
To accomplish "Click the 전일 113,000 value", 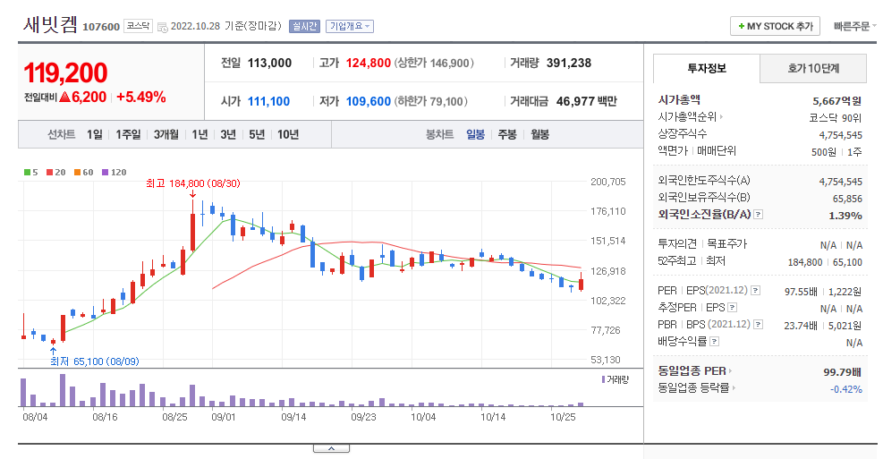I will (x=270, y=63).
